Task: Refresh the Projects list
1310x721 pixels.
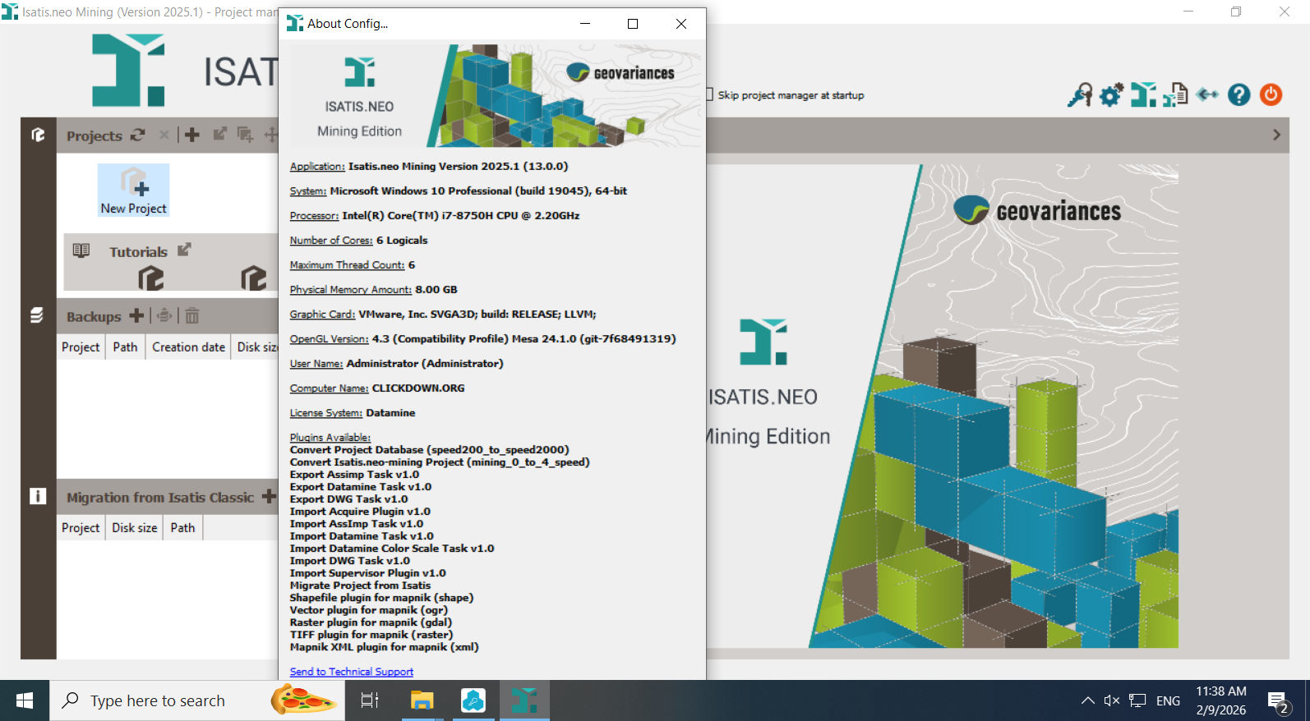Action: 138,135
